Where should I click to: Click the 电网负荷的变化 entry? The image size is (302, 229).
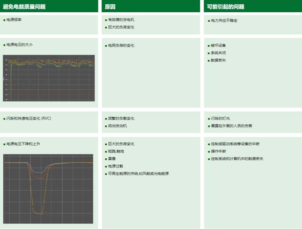121,46
